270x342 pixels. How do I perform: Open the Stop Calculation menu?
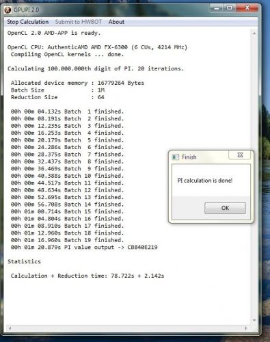point(27,22)
